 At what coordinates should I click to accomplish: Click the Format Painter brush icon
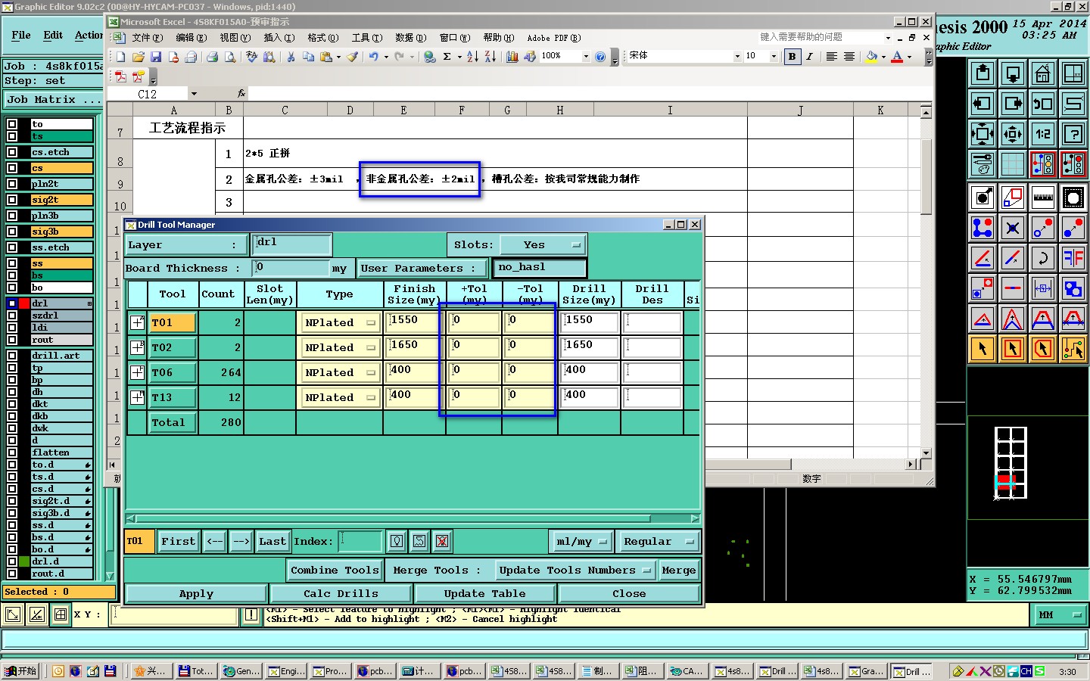tap(352, 57)
